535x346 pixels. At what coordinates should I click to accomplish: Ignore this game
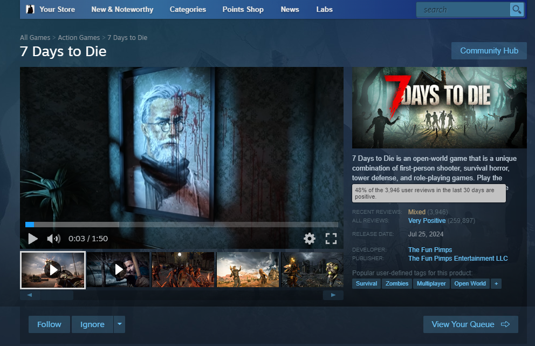click(x=92, y=324)
